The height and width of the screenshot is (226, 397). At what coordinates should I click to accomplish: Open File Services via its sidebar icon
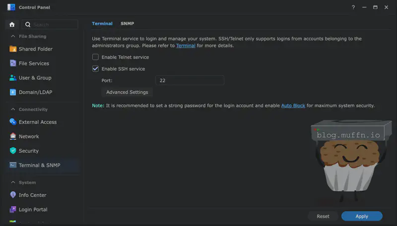pos(13,63)
